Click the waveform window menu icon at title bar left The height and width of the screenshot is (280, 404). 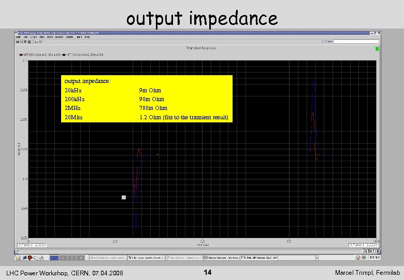pyautogui.click(x=16, y=33)
